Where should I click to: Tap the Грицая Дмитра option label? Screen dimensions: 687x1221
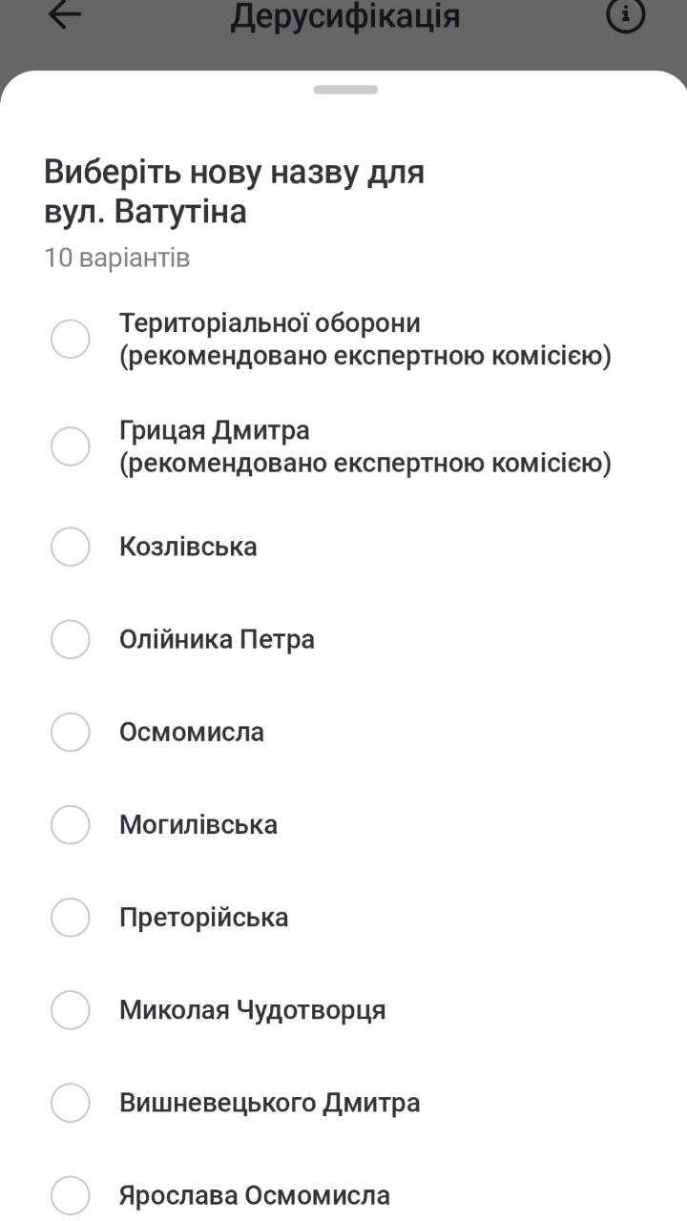[x=364, y=446]
